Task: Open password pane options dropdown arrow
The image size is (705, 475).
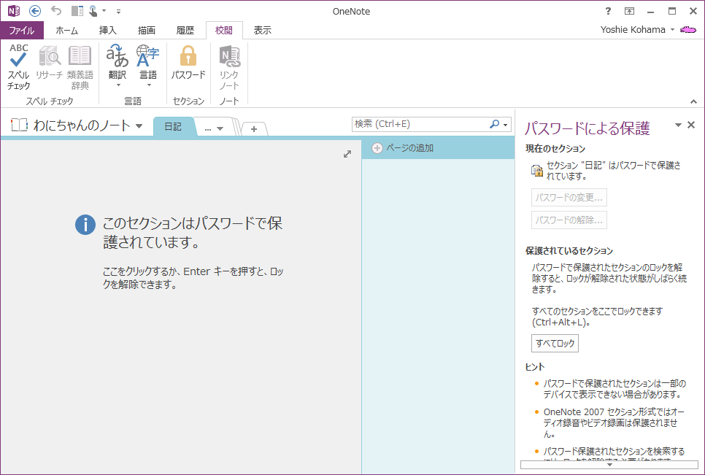Action: point(678,125)
